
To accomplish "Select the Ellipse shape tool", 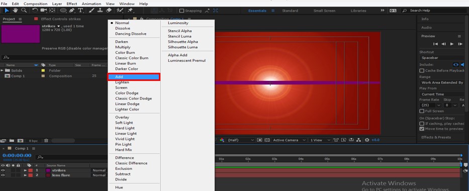I will [x=63, y=11].
